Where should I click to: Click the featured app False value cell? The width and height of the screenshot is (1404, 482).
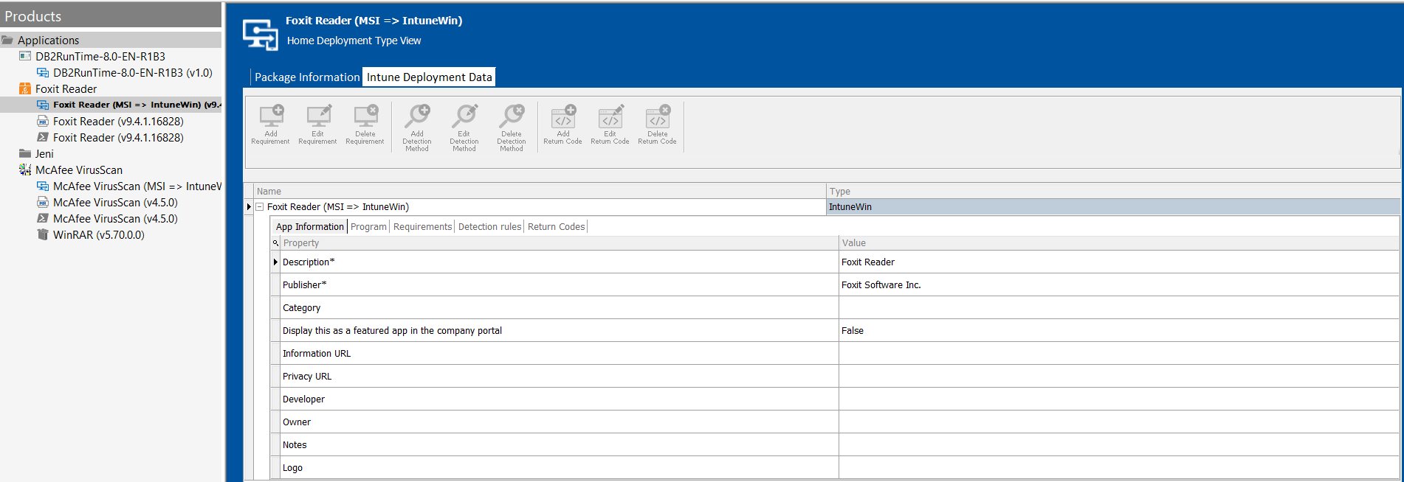coord(1118,331)
